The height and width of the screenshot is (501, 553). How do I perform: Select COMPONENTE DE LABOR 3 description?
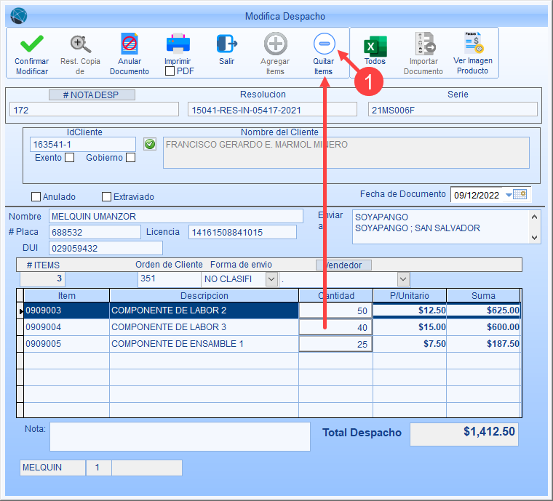[204, 327]
